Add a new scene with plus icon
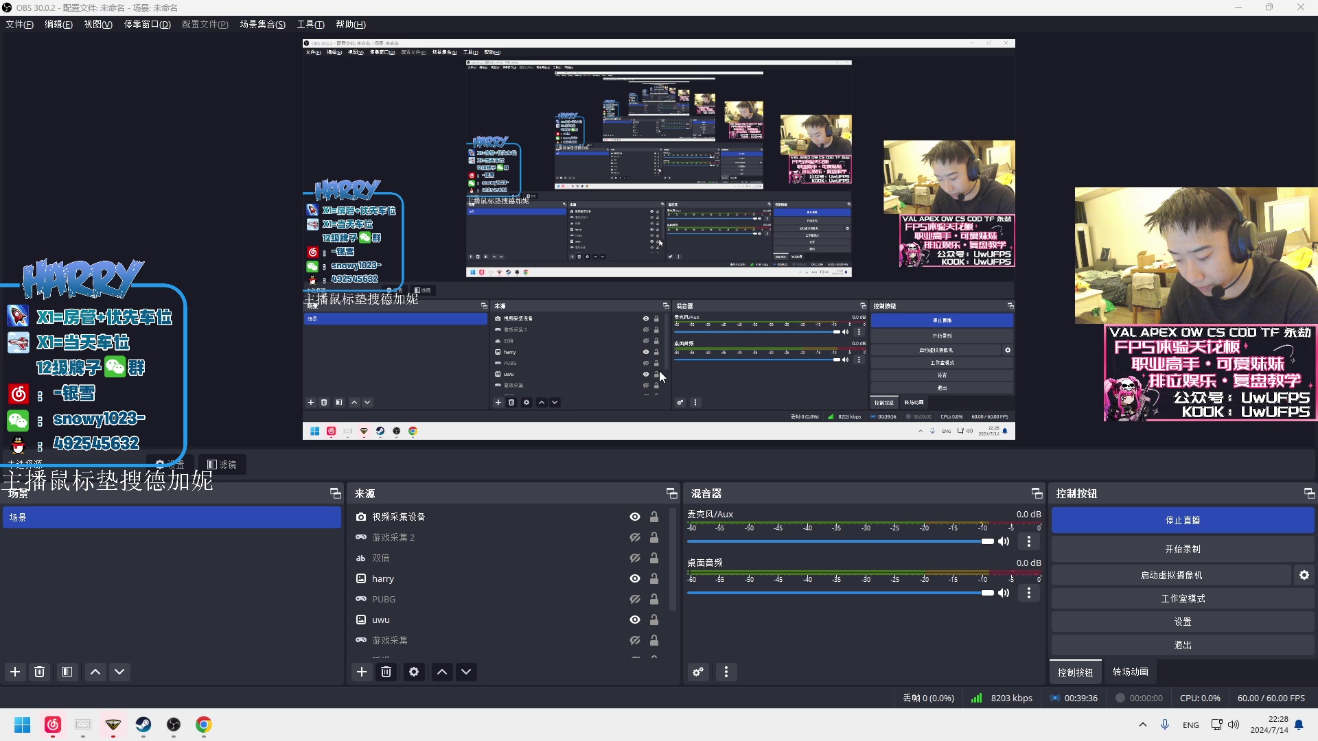 click(15, 672)
